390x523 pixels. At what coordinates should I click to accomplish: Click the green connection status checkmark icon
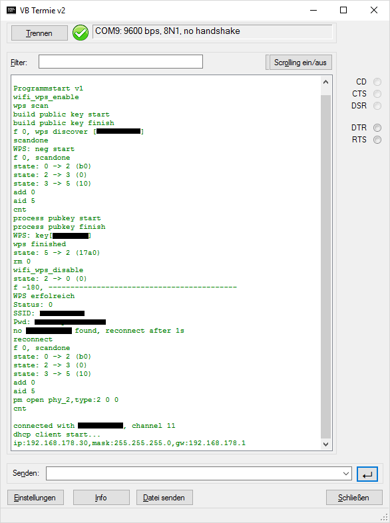coord(81,33)
